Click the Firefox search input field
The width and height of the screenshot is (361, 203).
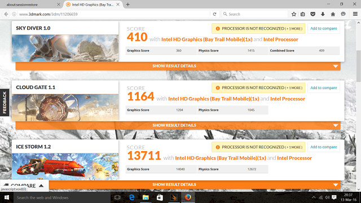coord(254,14)
